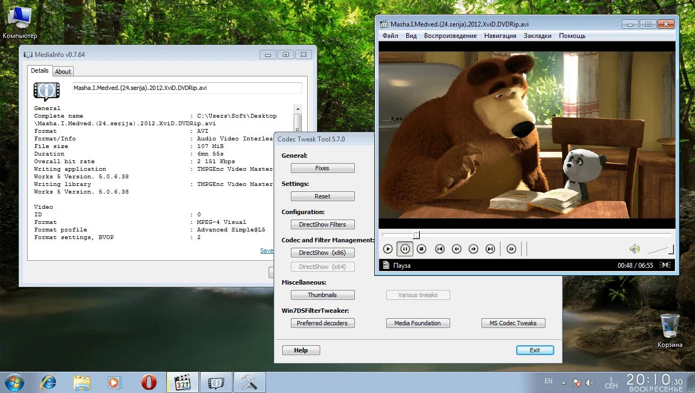Click the Reset settings button

point(323,196)
